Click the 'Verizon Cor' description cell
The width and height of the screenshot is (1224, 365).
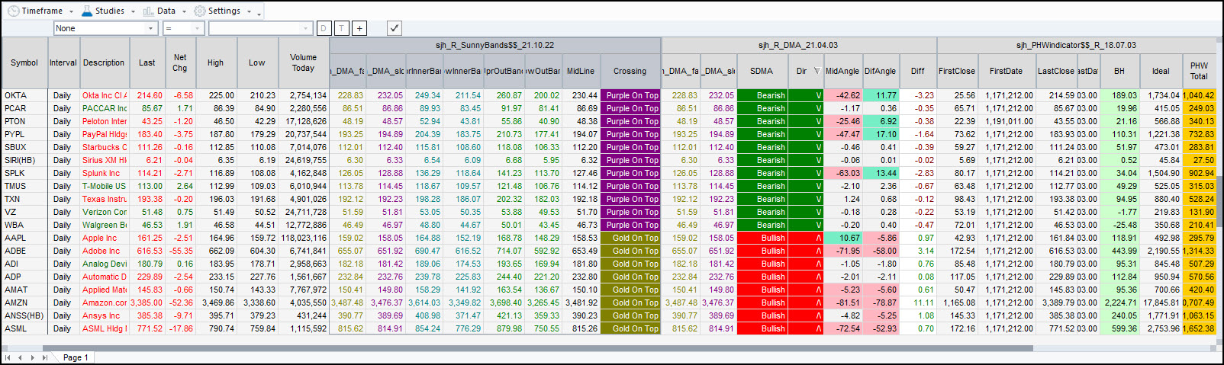tap(104, 212)
